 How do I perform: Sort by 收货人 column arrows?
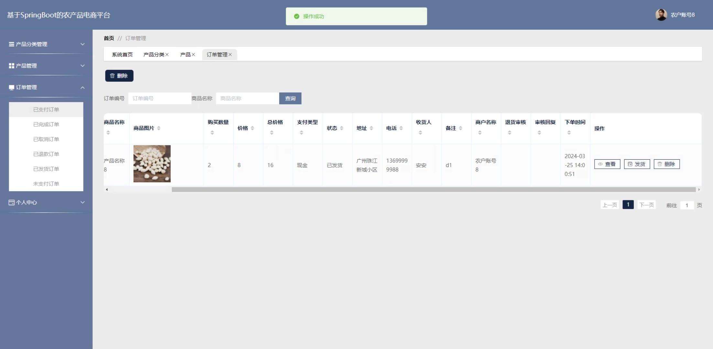pyautogui.click(x=420, y=132)
